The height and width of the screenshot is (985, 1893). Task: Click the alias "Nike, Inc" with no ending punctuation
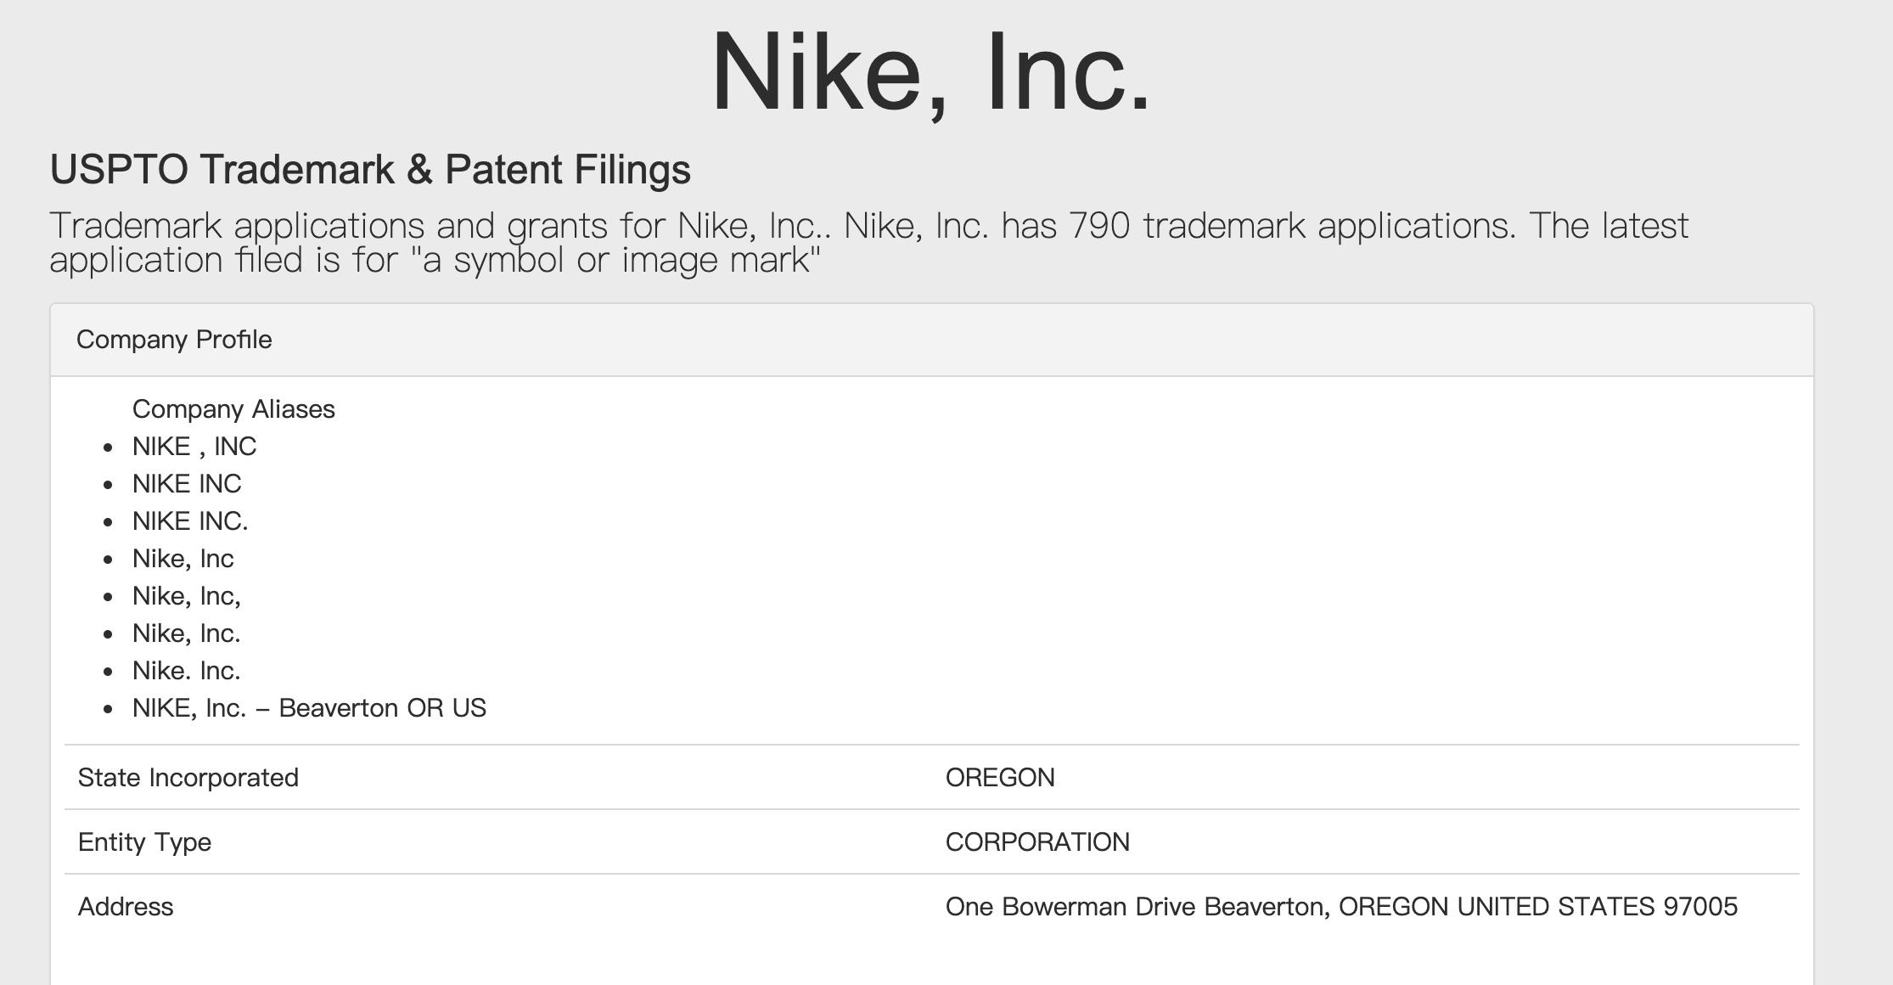(183, 559)
